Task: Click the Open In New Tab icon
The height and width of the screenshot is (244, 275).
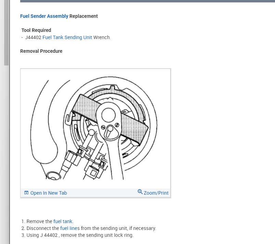Action: [26, 193]
